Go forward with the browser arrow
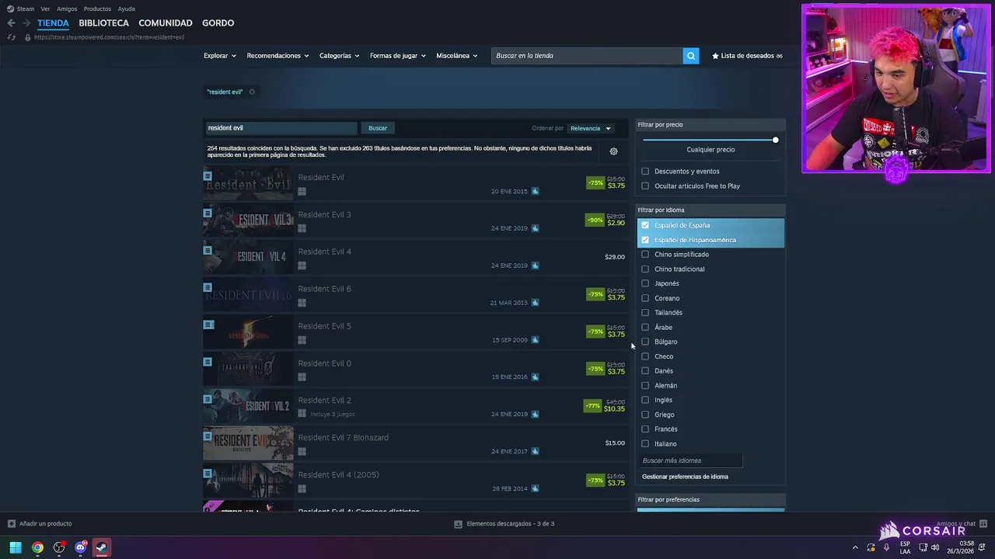 click(26, 23)
